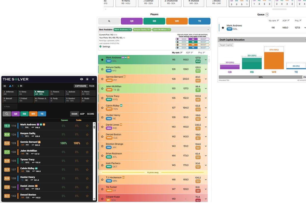The height and width of the screenshot is (203, 306).
Task: Select the K. Williams pick card in The Solver
Action: click(x=41, y=93)
